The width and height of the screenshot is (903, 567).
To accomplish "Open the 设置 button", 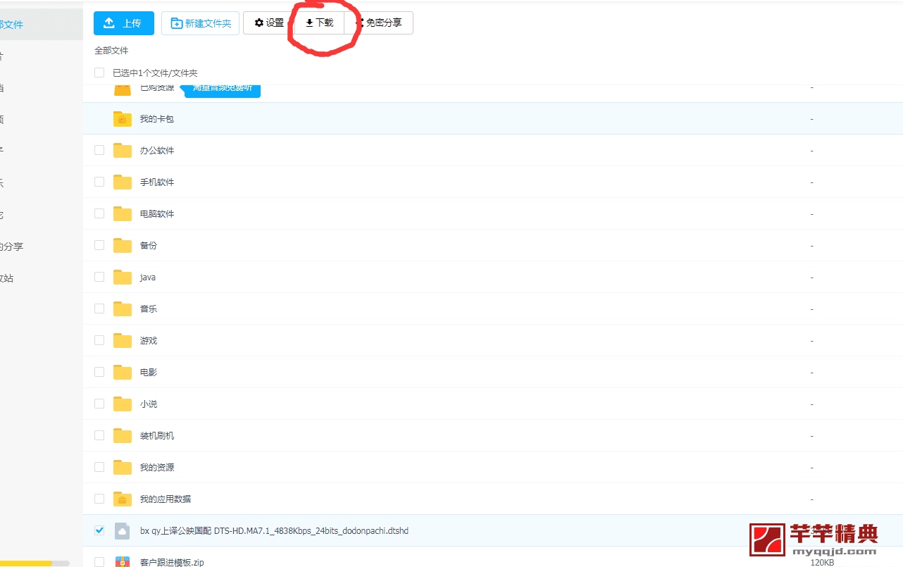I will click(x=268, y=23).
